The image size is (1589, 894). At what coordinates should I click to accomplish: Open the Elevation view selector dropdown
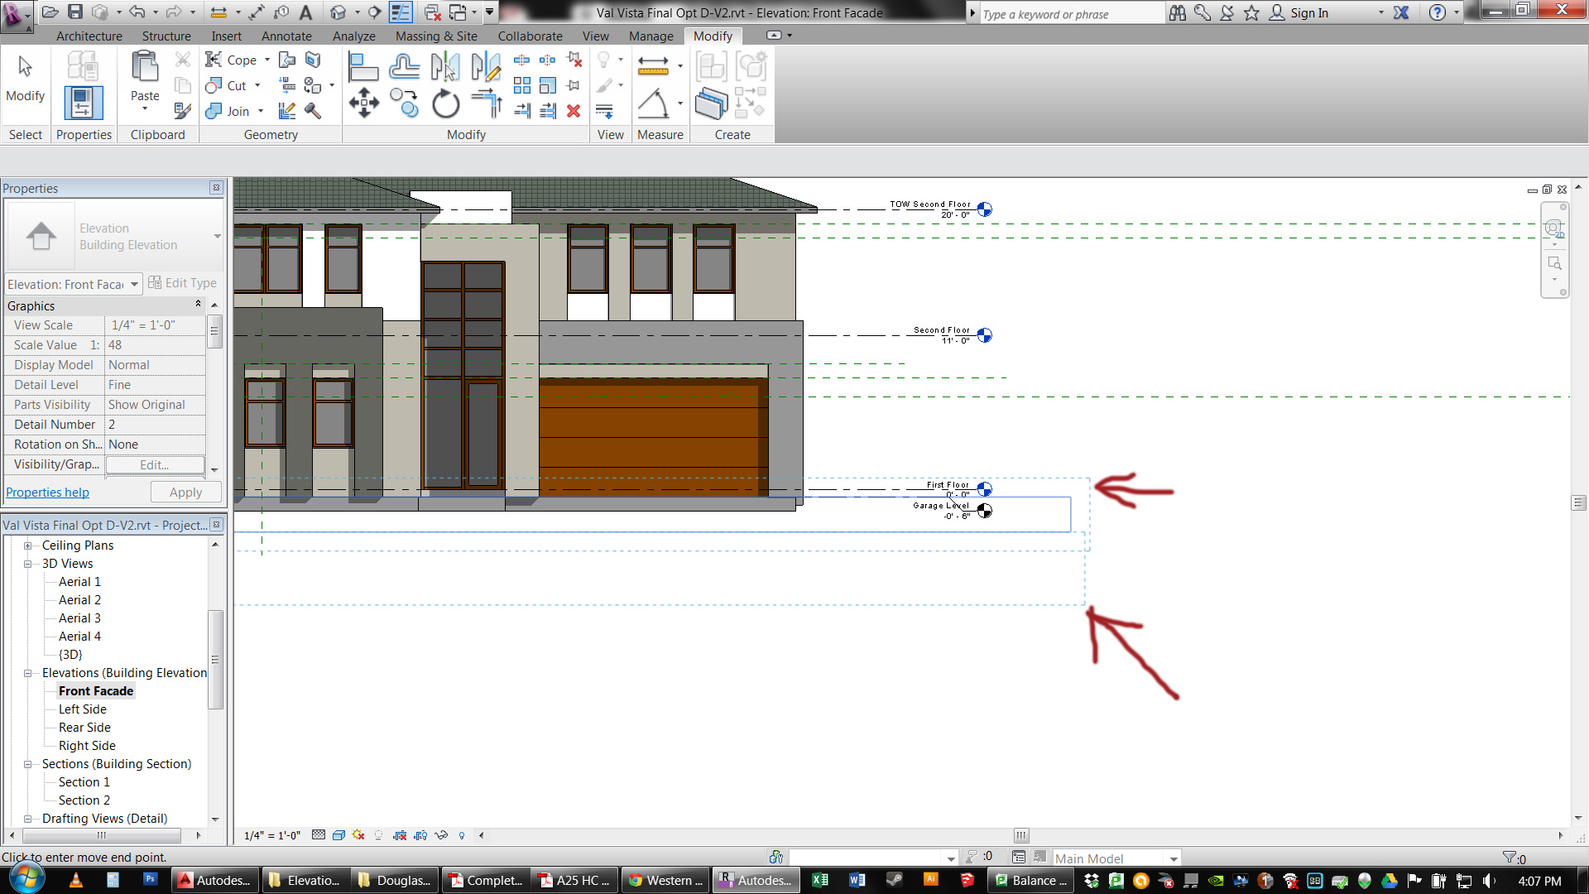click(x=134, y=284)
